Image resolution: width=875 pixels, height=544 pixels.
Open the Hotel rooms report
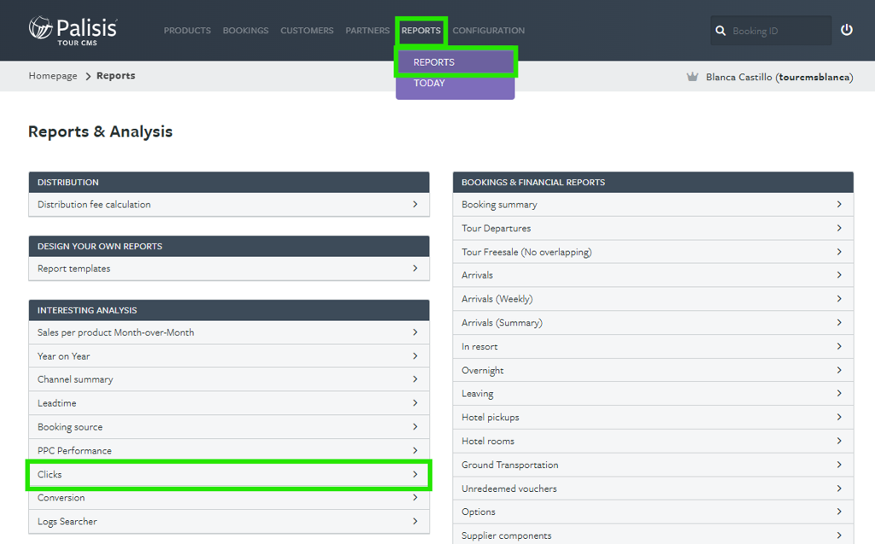click(653, 441)
